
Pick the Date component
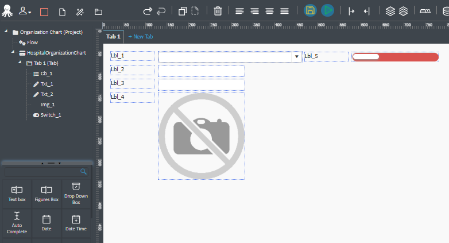[x=47, y=223]
